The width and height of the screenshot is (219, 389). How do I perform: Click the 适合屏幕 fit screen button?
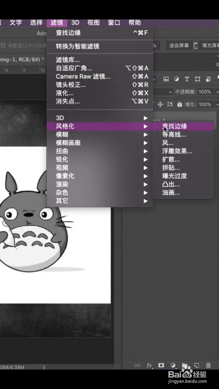pyautogui.click(x=179, y=46)
